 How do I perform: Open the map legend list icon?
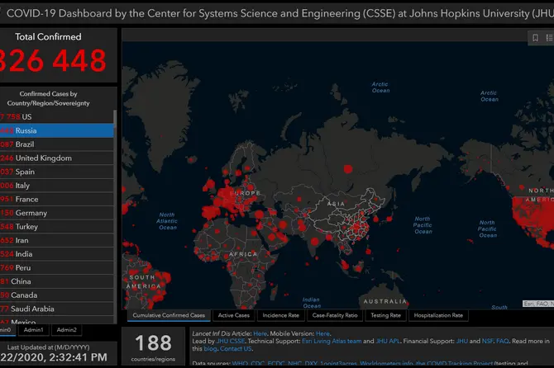click(x=547, y=38)
